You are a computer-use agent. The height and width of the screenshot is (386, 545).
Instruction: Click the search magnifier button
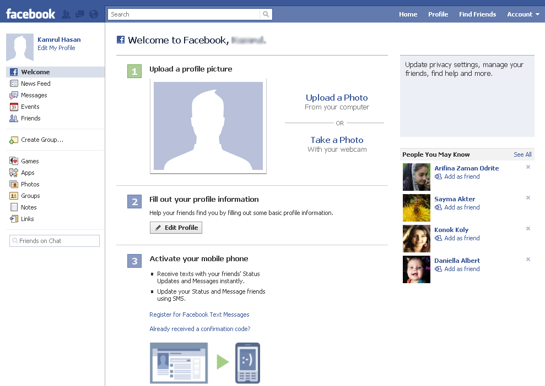click(x=266, y=14)
